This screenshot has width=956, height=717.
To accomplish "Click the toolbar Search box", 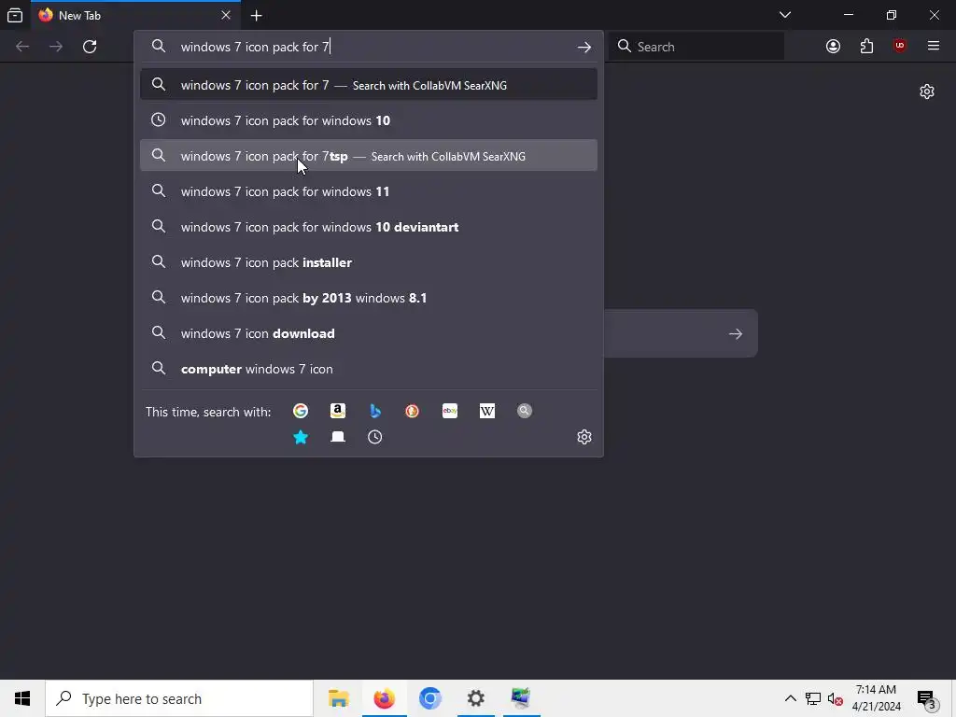I will tap(696, 47).
